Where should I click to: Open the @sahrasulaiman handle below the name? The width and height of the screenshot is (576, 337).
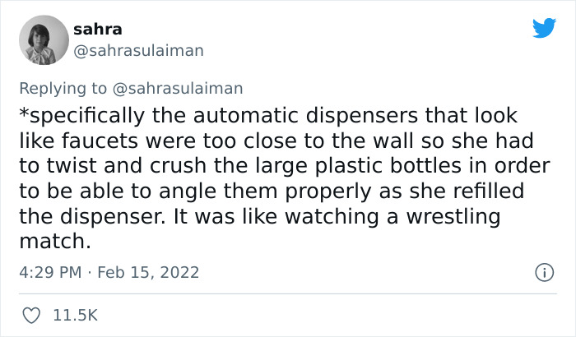[x=138, y=51]
